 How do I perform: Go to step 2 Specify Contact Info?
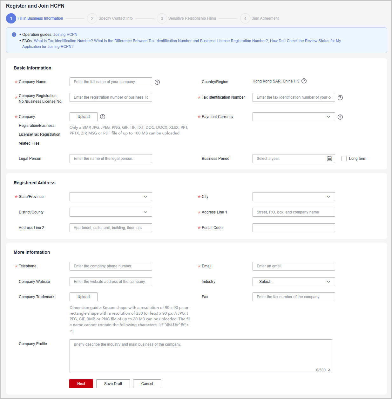(110, 18)
